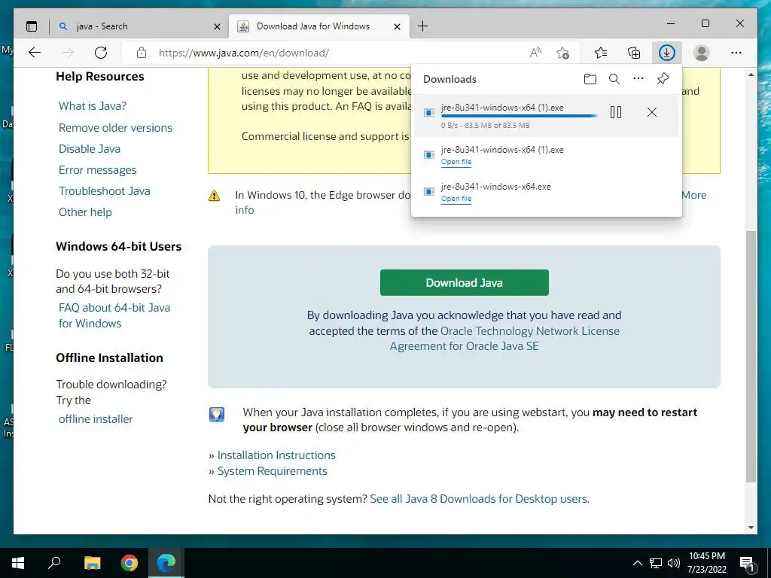Viewport: 771px width, 578px height.
Task: Pin the Downloads panel
Action: [663, 78]
